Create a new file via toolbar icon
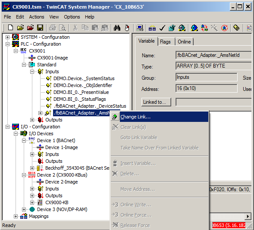The width and height of the screenshot is (254, 230). [x=10, y=28]
